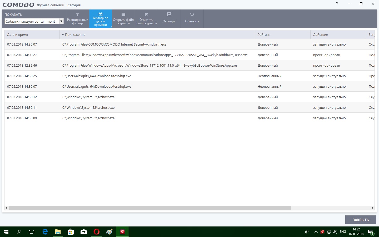Select the WinStore.App.exe log row

[189, 65]
